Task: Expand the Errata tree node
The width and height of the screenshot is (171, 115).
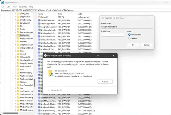Action: click(x=16, y=29)
